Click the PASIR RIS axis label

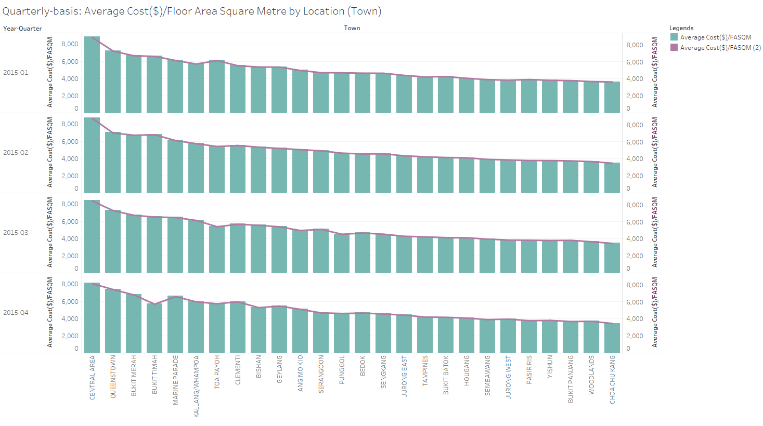point(529,370)
